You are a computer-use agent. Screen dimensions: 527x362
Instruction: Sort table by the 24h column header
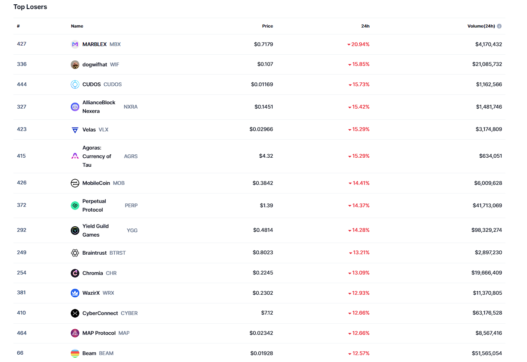point(365,26)
